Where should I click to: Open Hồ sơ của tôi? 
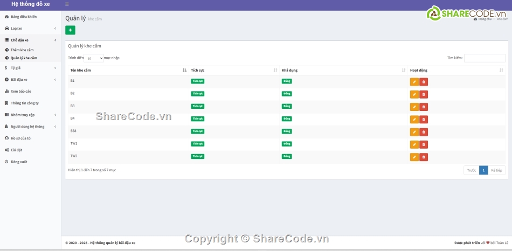[30, 138]
